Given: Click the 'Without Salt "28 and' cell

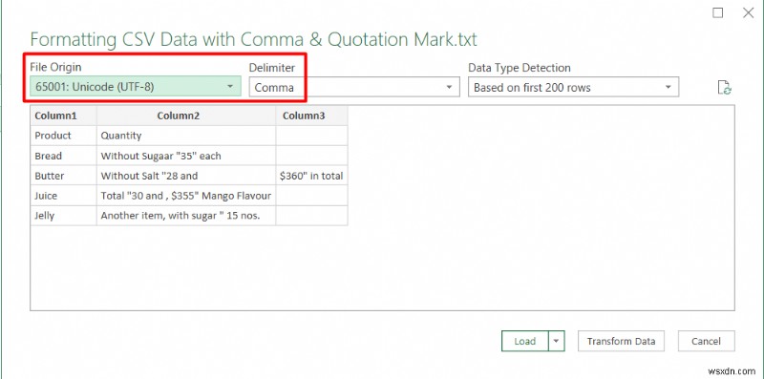Looking at the screenshot, I should tap(186, 176).
